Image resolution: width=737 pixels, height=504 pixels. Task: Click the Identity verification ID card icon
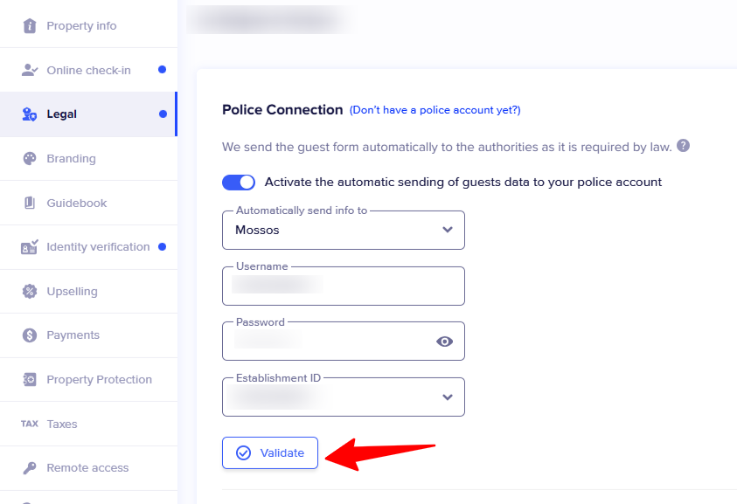[30, 246]
